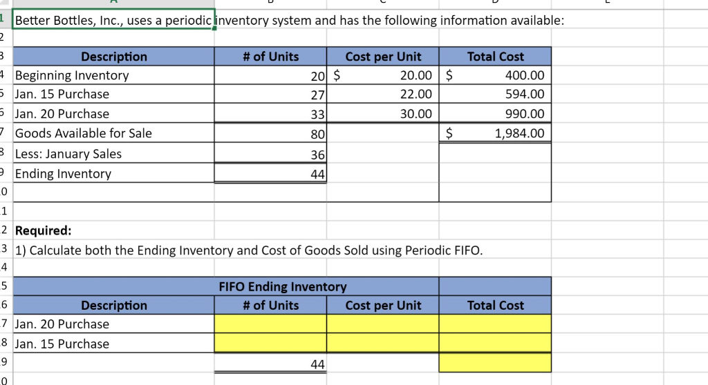Select January sales units 36
The image size is (708, 385).
coord(270,153)
